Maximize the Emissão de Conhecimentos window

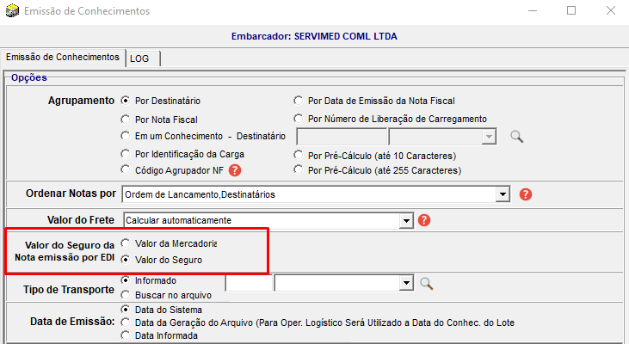click(x=571, y=11)
